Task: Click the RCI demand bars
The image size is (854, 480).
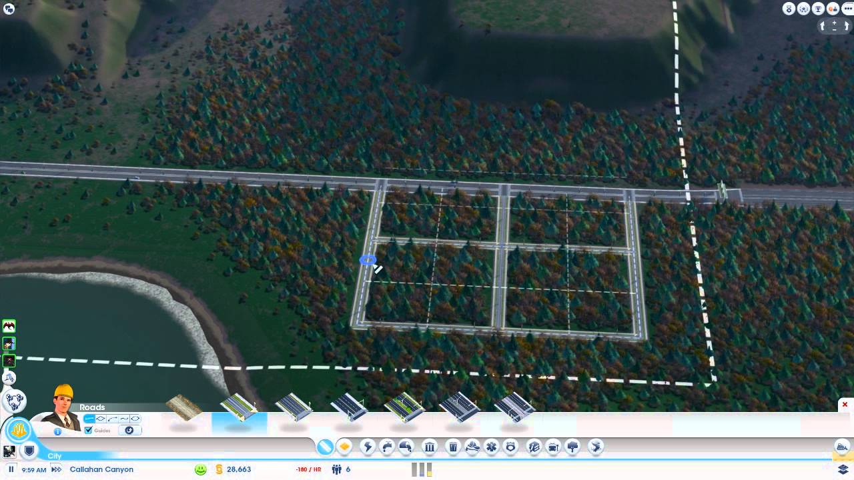Action: click(422, 469)
